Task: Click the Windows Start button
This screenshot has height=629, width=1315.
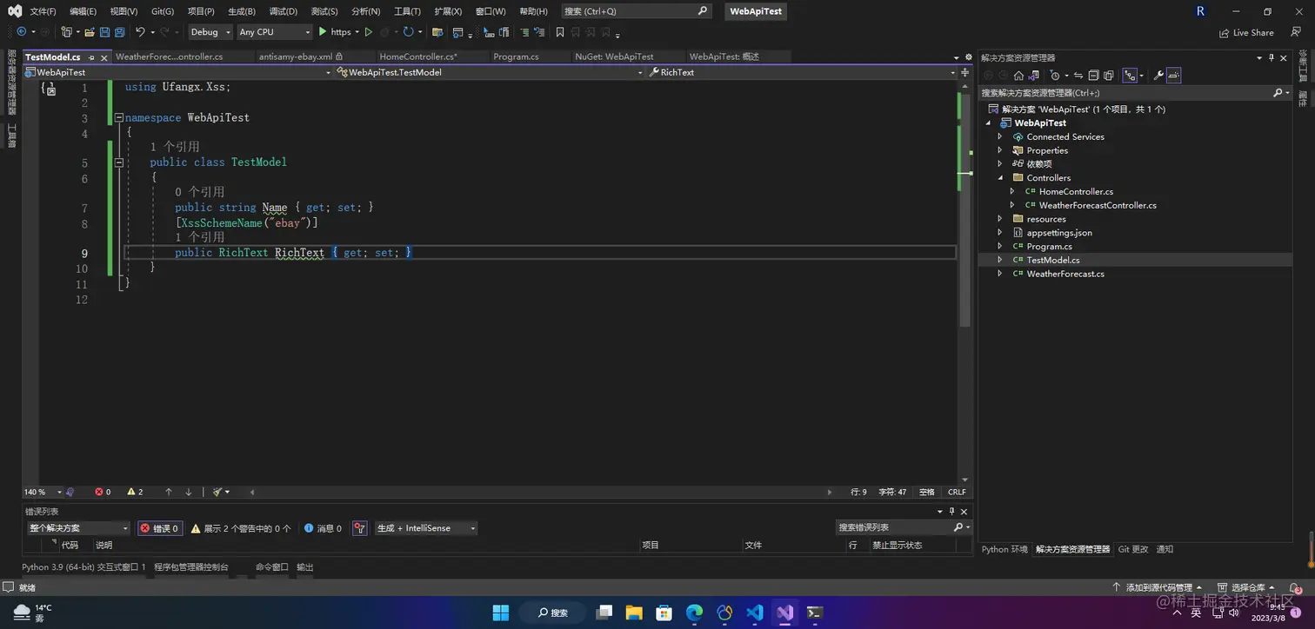Action: tap(501, 612)
